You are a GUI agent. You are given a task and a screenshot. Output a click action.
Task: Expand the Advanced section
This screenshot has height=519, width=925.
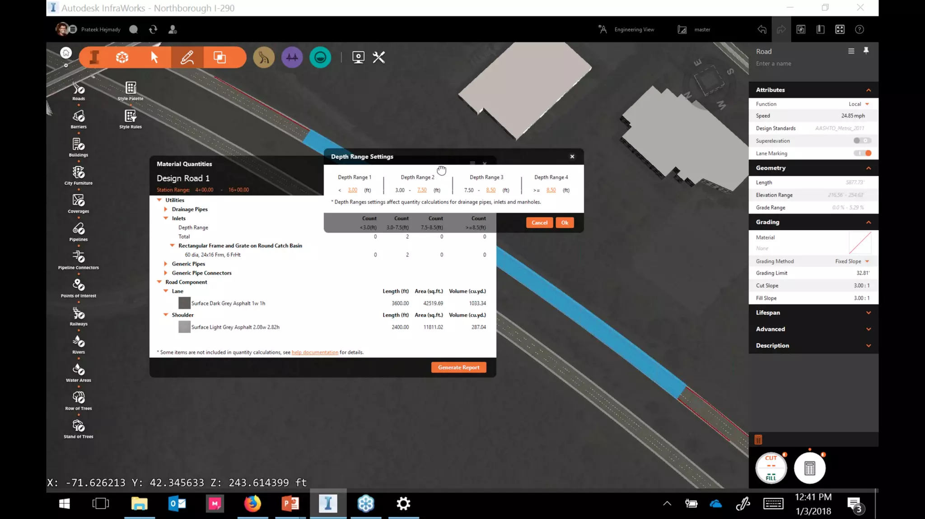point(868,329)
